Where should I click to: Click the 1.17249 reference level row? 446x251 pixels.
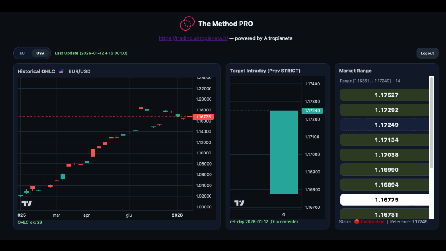click(x=384, y=125)
